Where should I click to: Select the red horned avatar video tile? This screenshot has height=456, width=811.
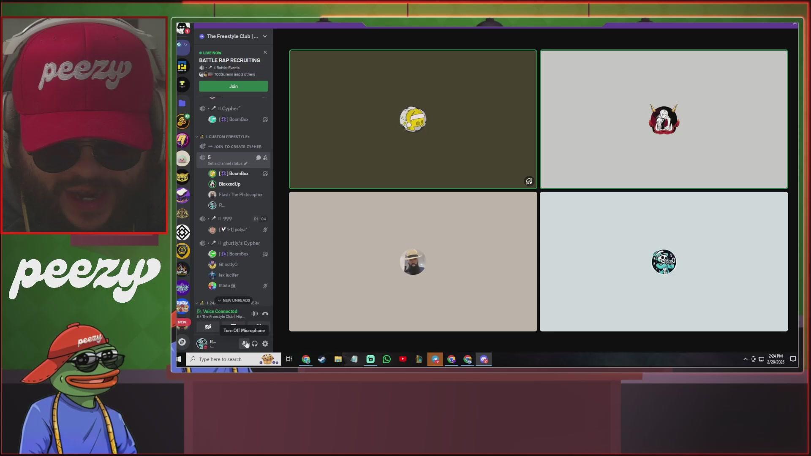coord(664,119)
